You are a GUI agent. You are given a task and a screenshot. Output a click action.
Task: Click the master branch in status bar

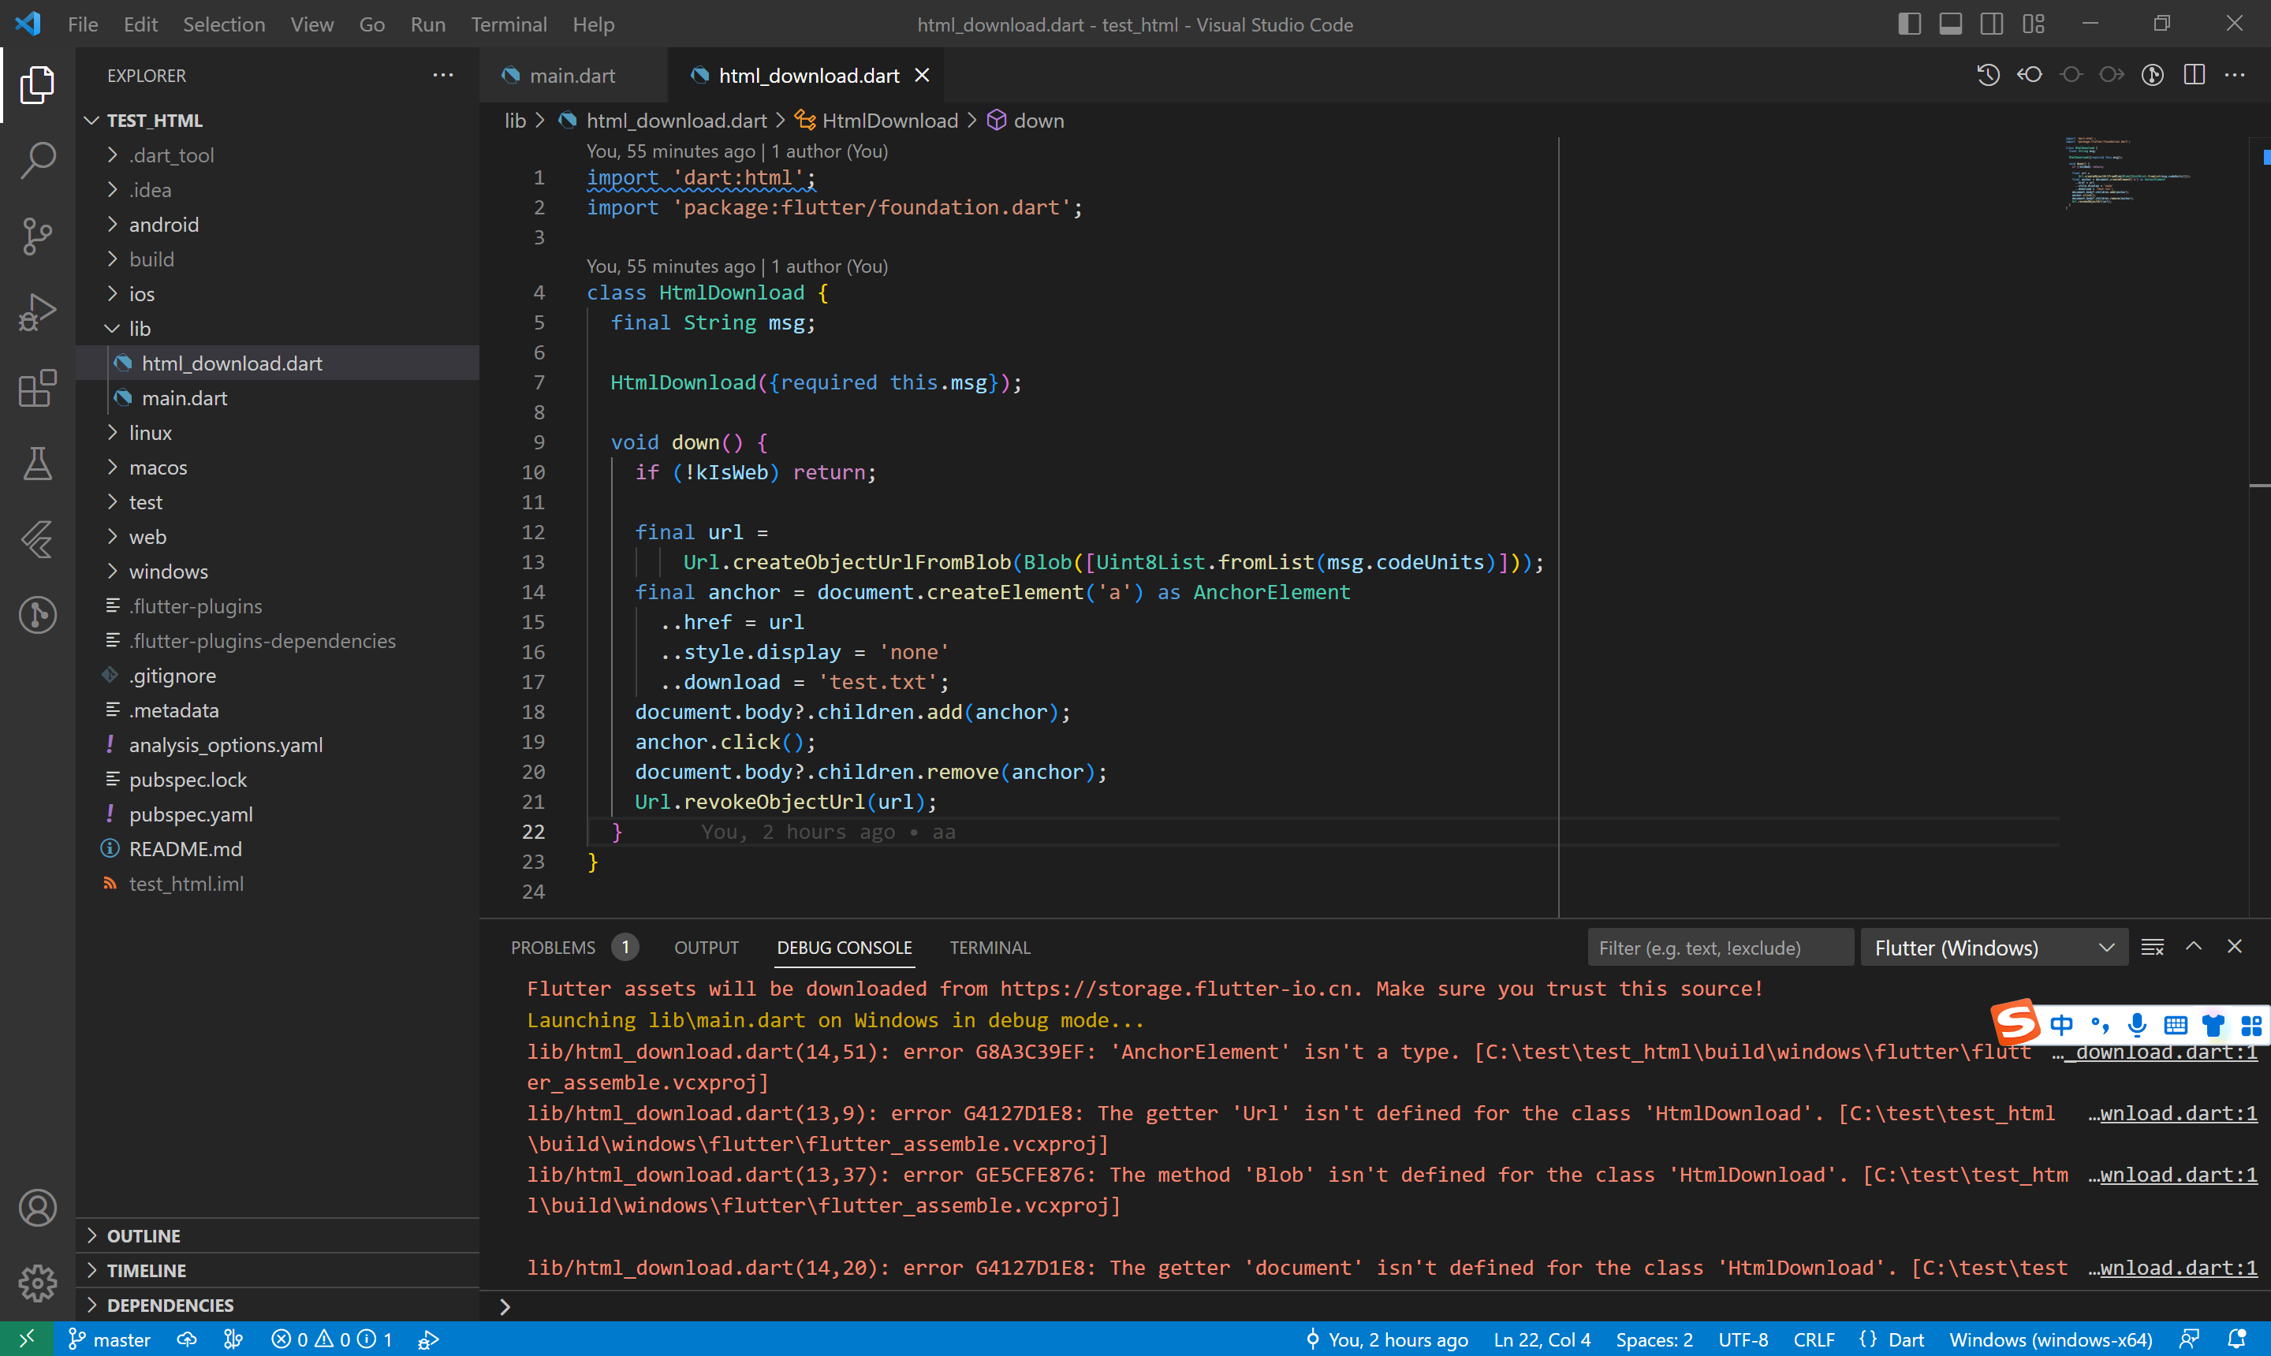(x=110, y=1339)
